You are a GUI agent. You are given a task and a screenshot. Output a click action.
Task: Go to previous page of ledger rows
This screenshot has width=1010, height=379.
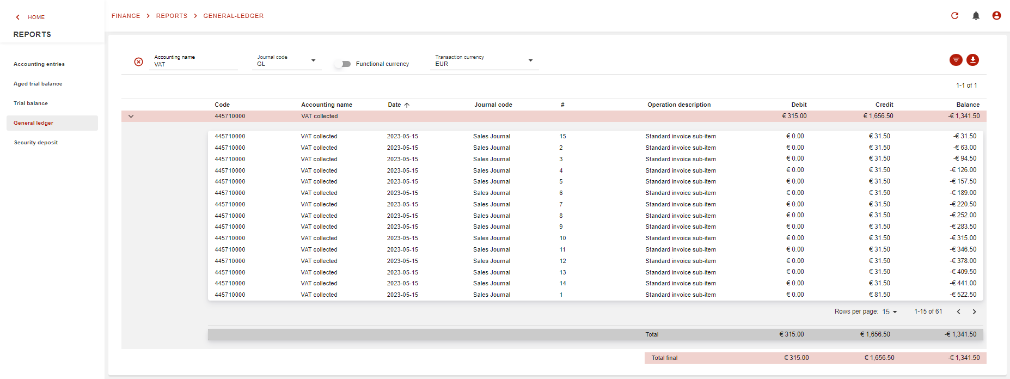point(958,311)
